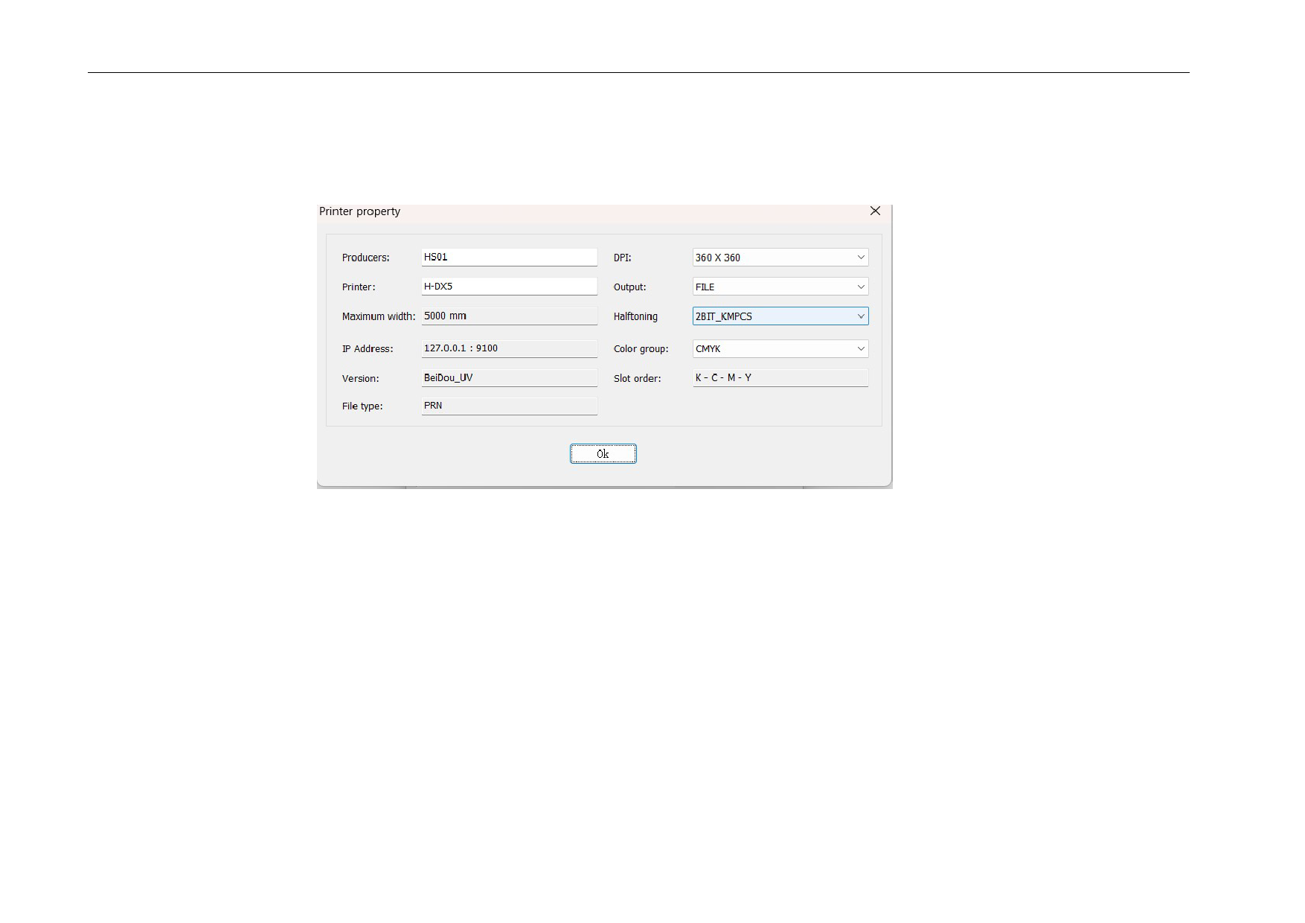Click the Version field showing BeiDou_UV
Image resolution: width=1305 pixels, height=923 pixels.
tap(509, 378)
